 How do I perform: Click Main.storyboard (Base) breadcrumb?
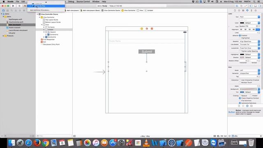coord(90,10)
